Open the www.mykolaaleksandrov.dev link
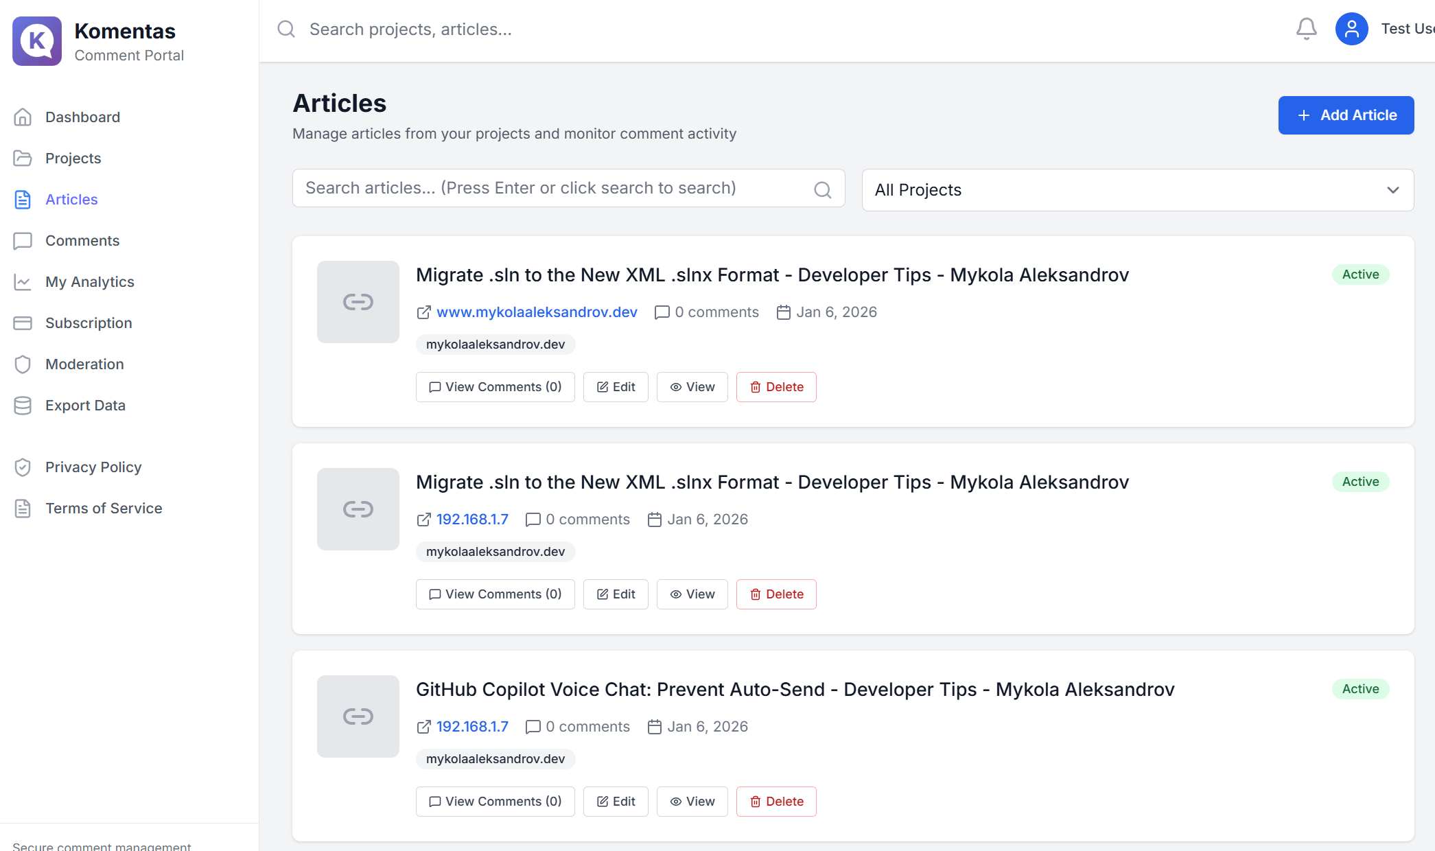 (537, 312)
